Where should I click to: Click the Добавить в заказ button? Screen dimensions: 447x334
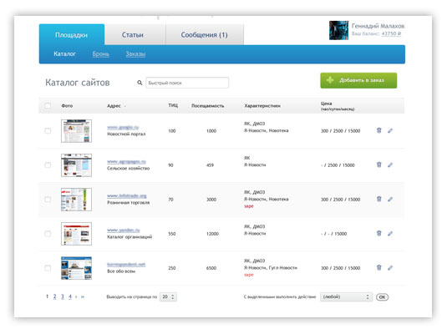click(x=358, y=80)
